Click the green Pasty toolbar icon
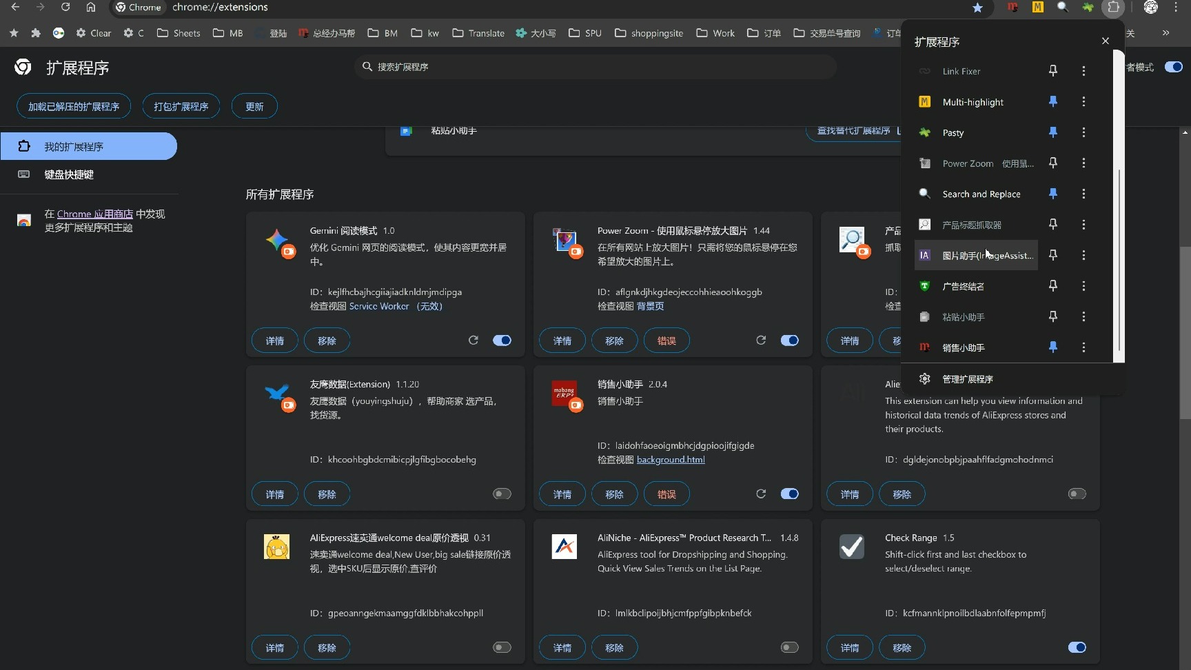 (x=1088, y=7)
